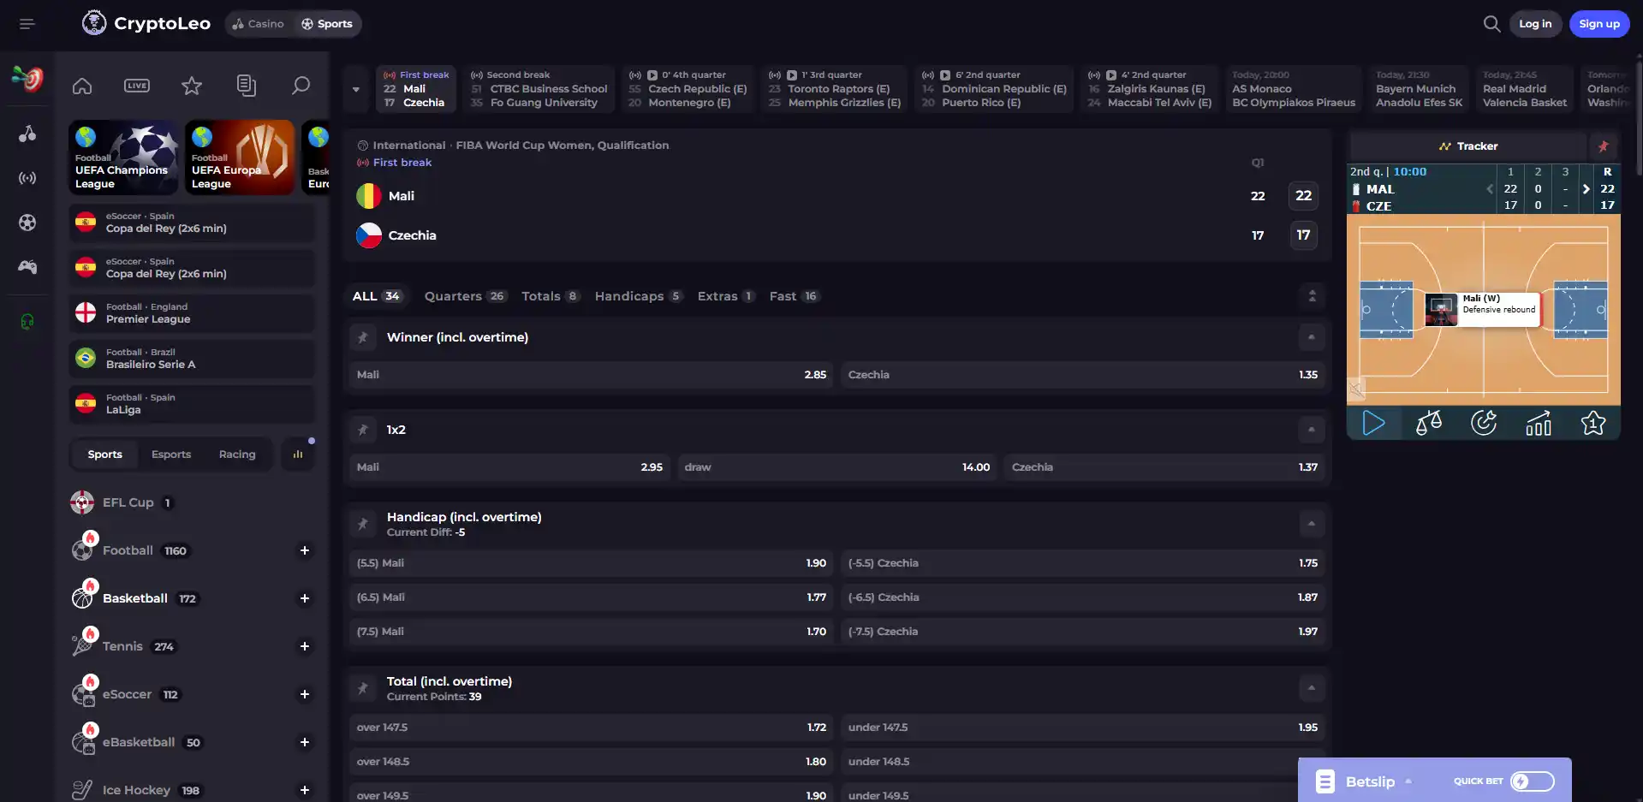The width and height of the screenshot is (1643, 802).
Task: Select the Quarters markets tab
Action: click(465, 296)
